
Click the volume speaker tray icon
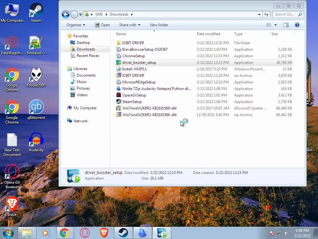point(287,233)
